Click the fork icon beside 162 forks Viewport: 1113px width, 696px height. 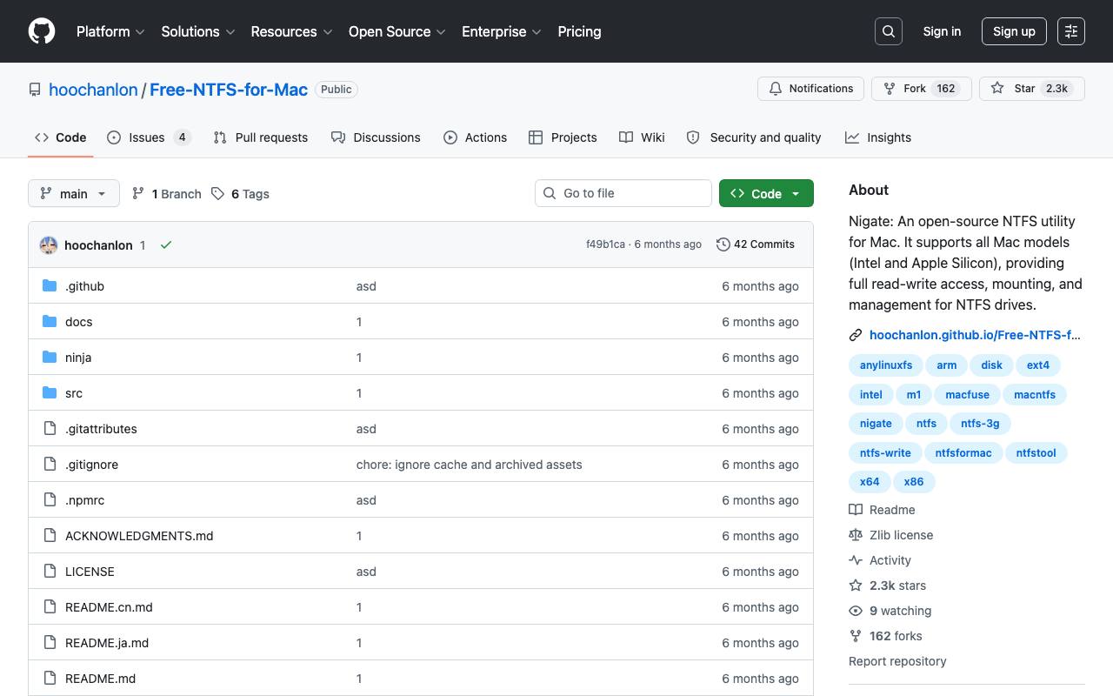(x=856, y=636)
